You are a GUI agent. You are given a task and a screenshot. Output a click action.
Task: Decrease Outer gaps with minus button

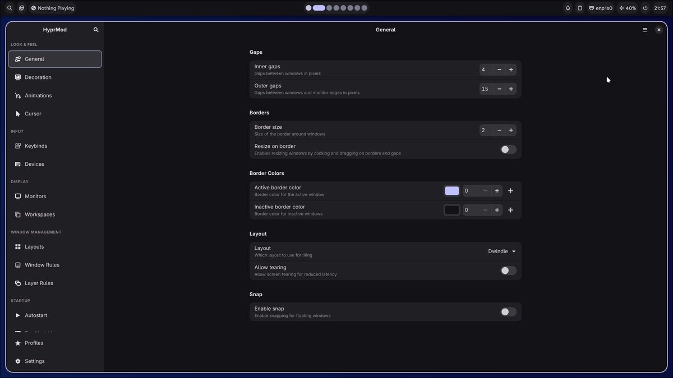click(499, 89)
